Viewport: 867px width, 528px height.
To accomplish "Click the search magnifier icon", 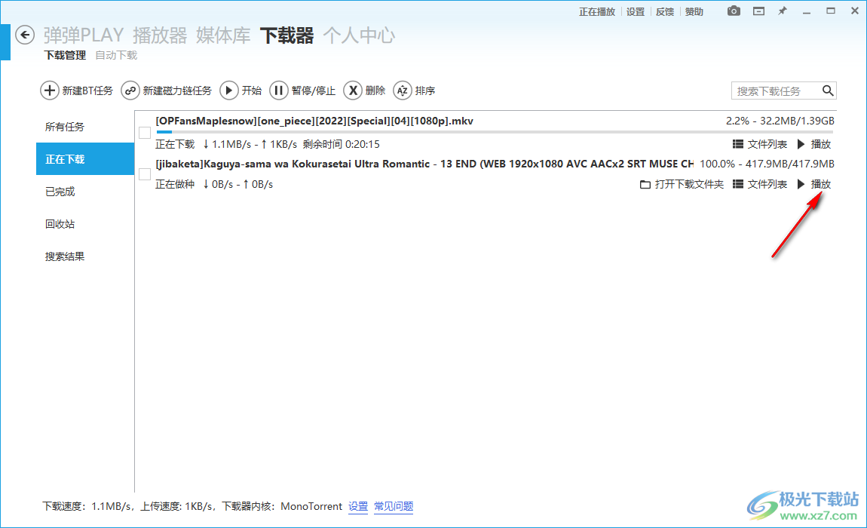I will (x=827, y=91).
